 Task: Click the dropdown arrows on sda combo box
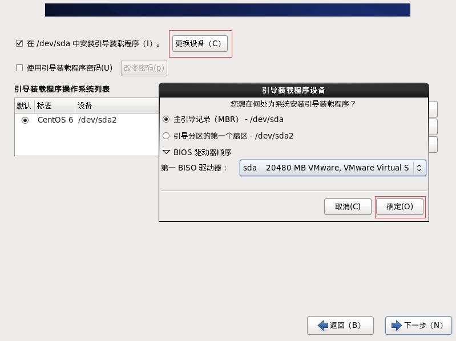pyautogui.click(x=419, y=168)
